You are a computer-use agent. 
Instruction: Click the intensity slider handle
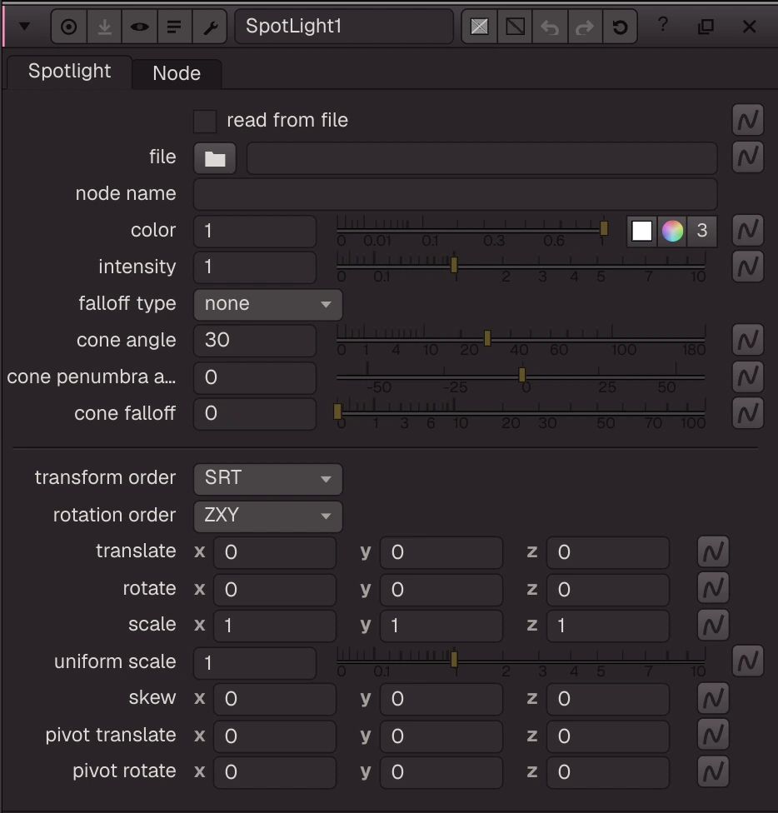click(454, 265)
